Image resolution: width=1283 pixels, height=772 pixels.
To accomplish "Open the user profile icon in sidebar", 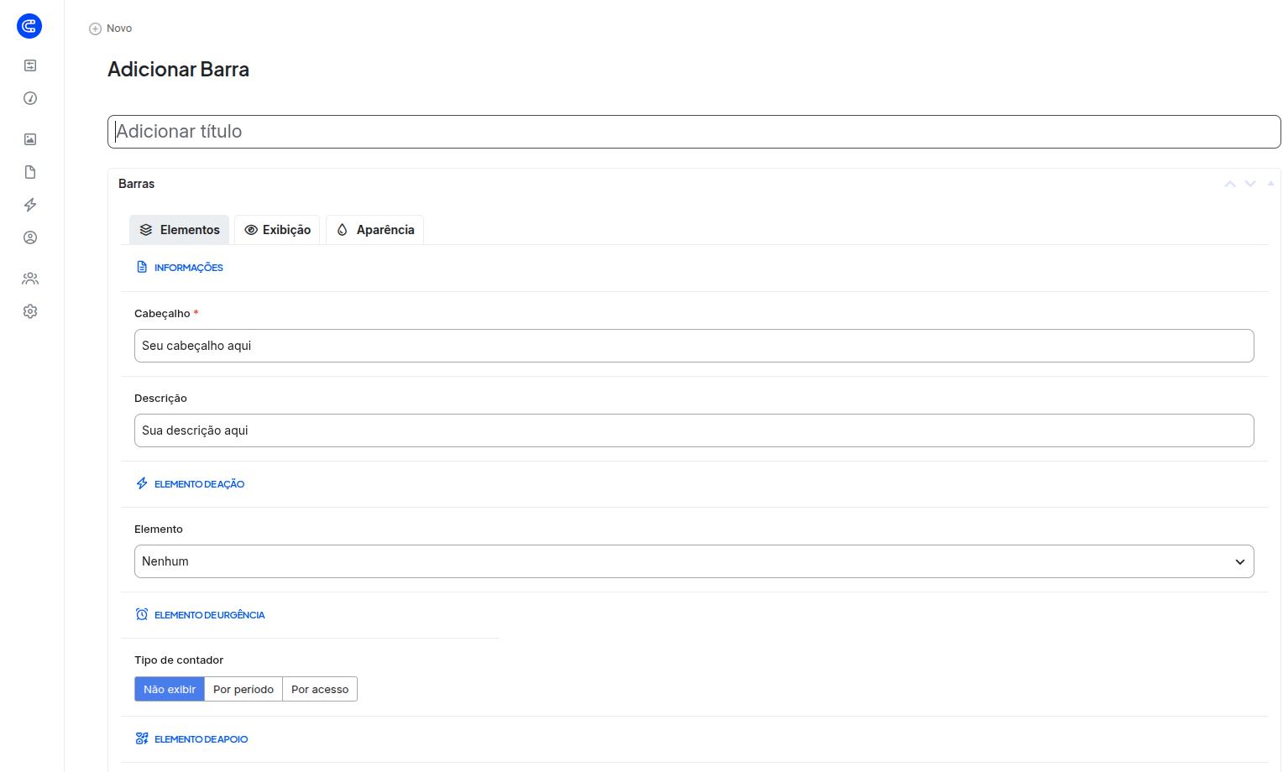I will [x=30, y=237].
